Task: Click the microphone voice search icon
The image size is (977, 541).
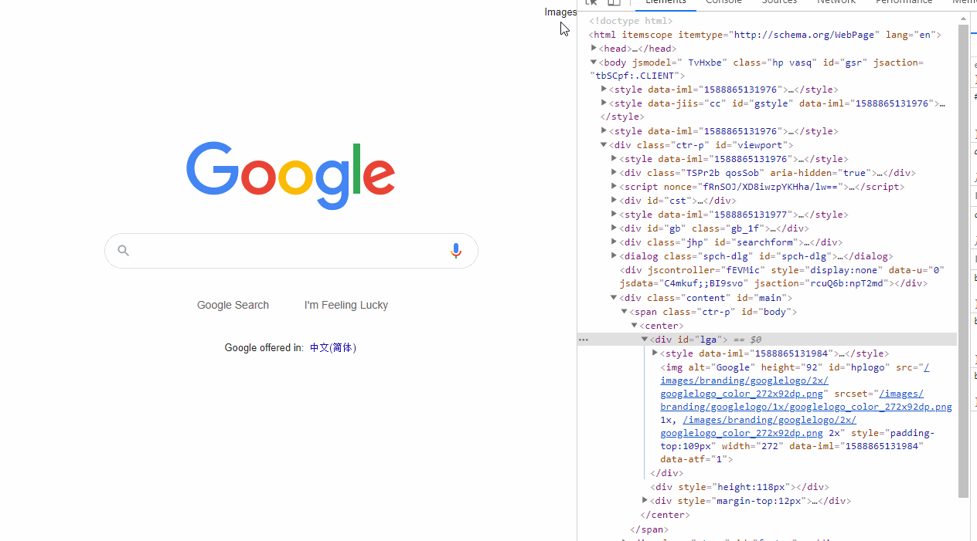Action: (456, 251)
